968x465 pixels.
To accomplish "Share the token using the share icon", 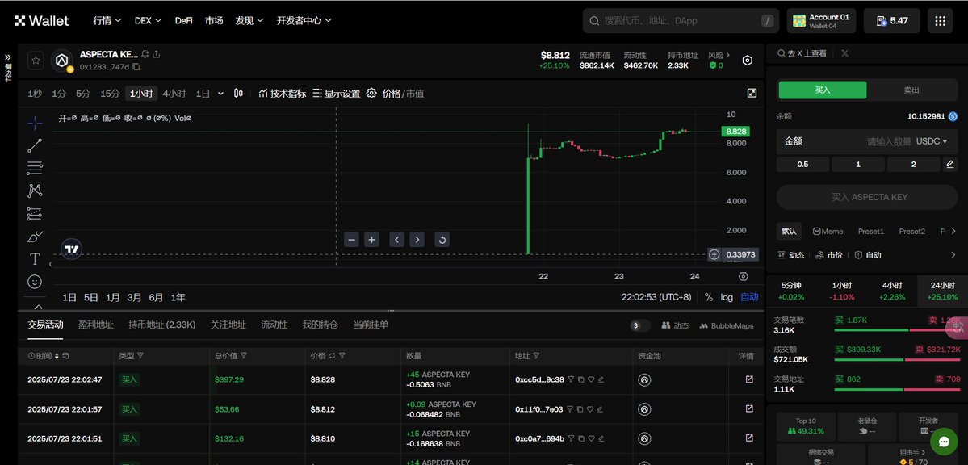I will click(x=157, y=54).
